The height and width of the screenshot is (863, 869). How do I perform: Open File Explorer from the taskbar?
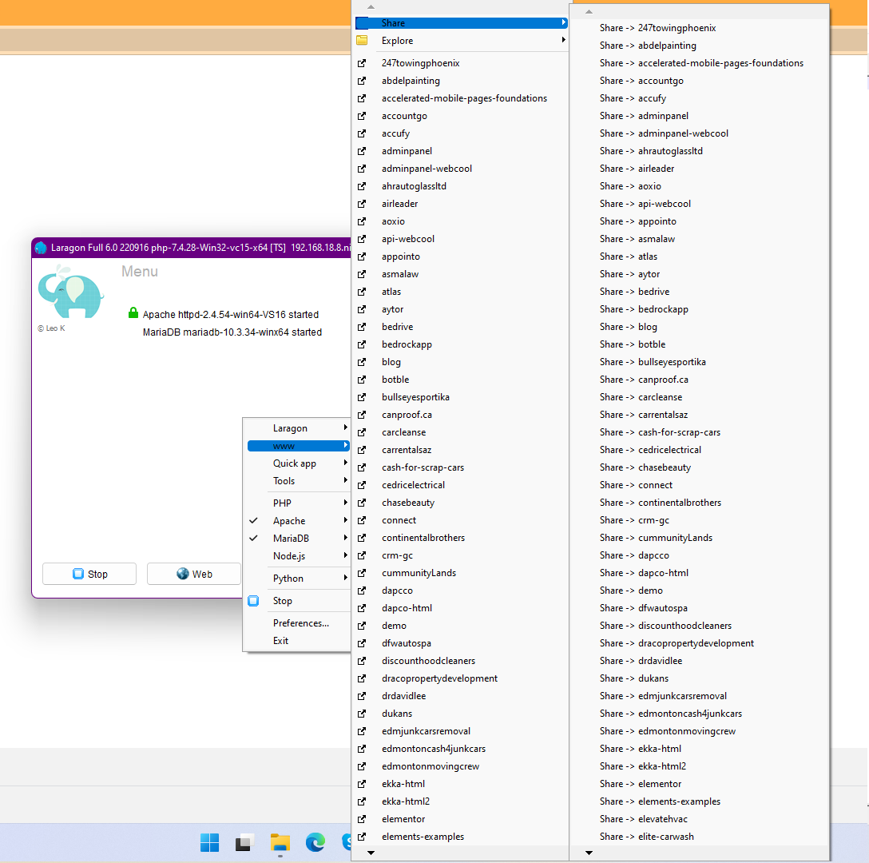(280, 842)
